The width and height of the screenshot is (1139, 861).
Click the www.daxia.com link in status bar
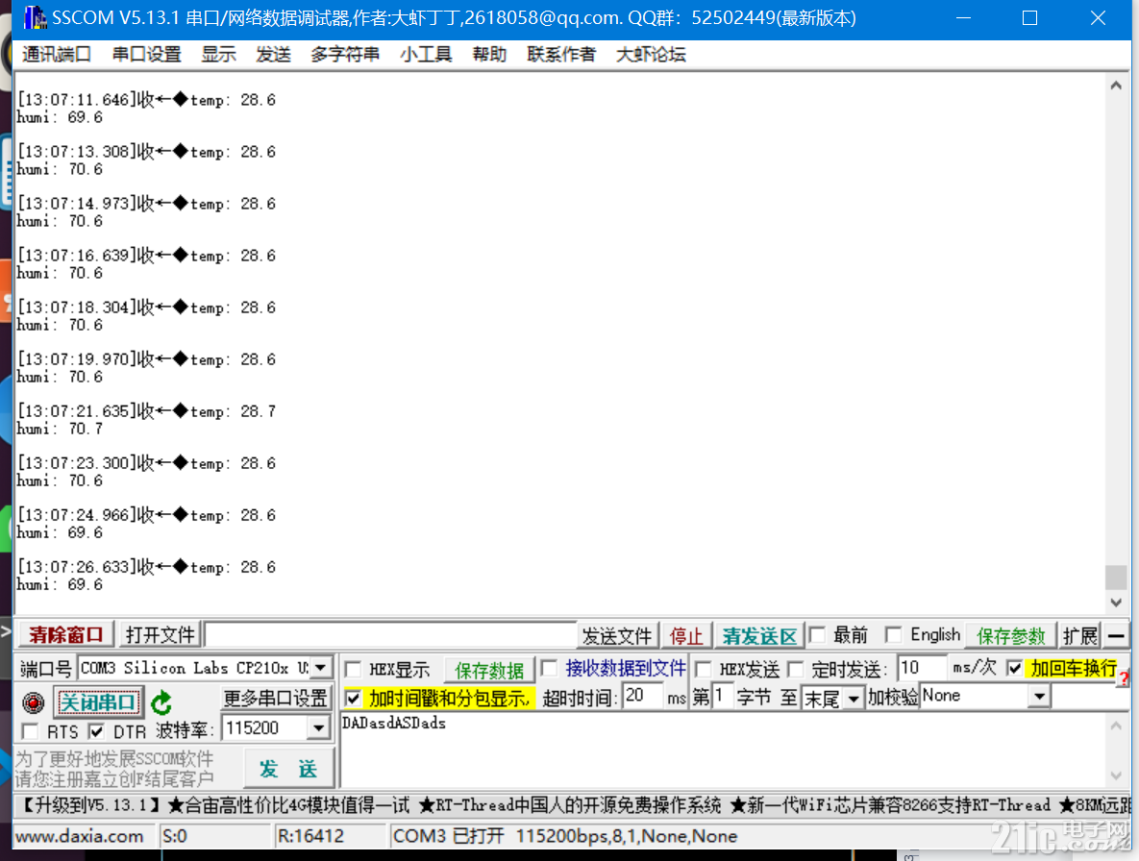pyautogui.click(x=80, y=836)
